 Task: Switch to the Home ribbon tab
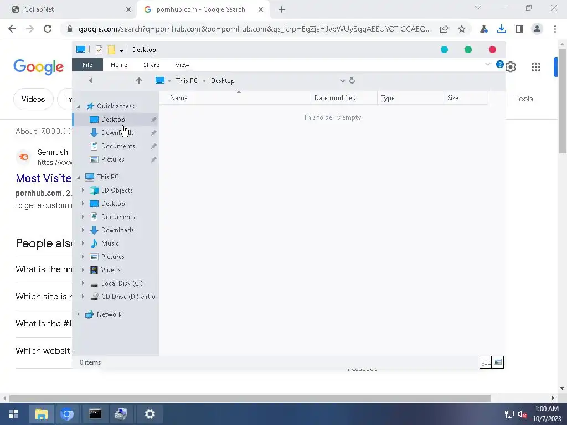click(x=119, y=65)
